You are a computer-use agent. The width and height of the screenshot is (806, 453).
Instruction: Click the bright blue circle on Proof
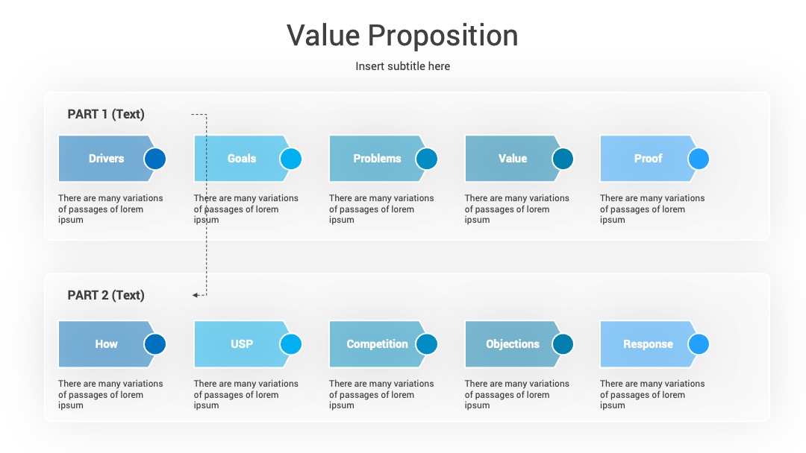click(698, 159)
